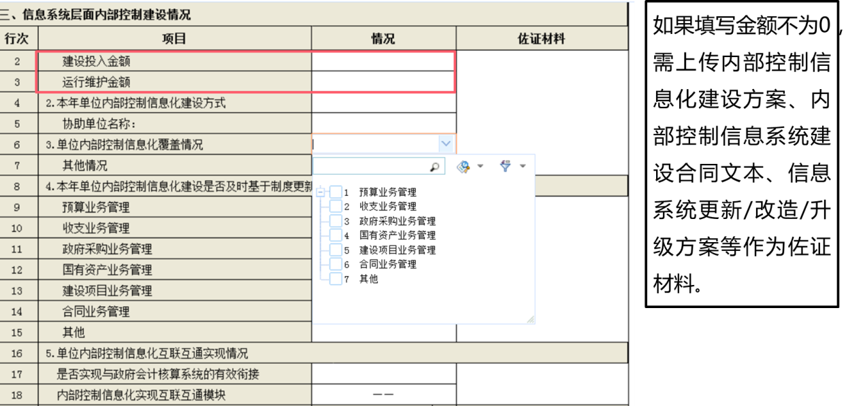Click the 项目 column header
Image resolution: width=863 pixels, height=406 pixels.
175,39
